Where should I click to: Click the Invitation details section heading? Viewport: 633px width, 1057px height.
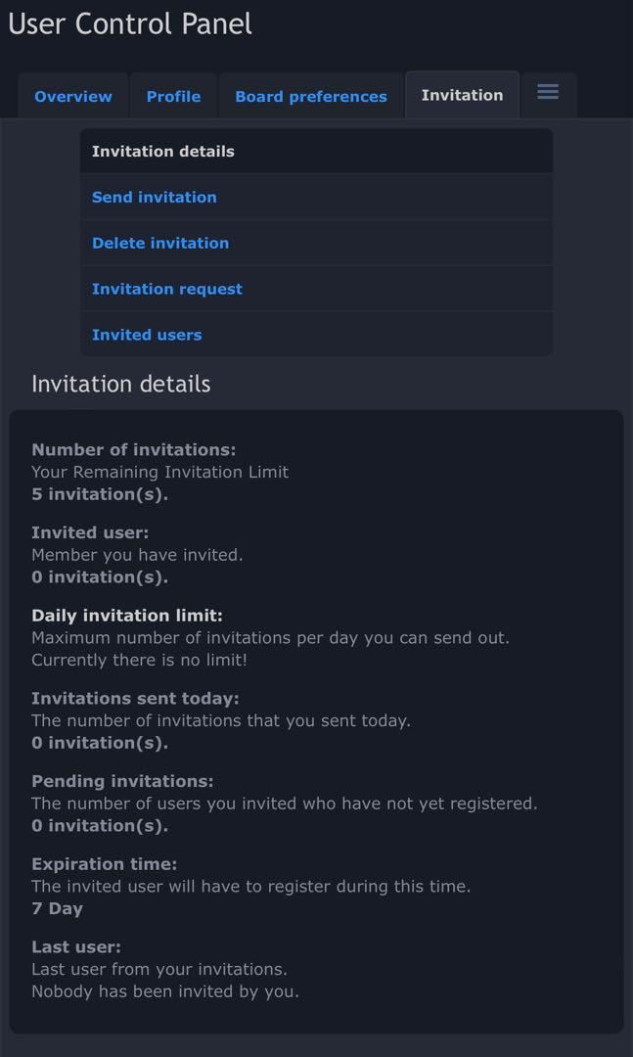(121, 385)
